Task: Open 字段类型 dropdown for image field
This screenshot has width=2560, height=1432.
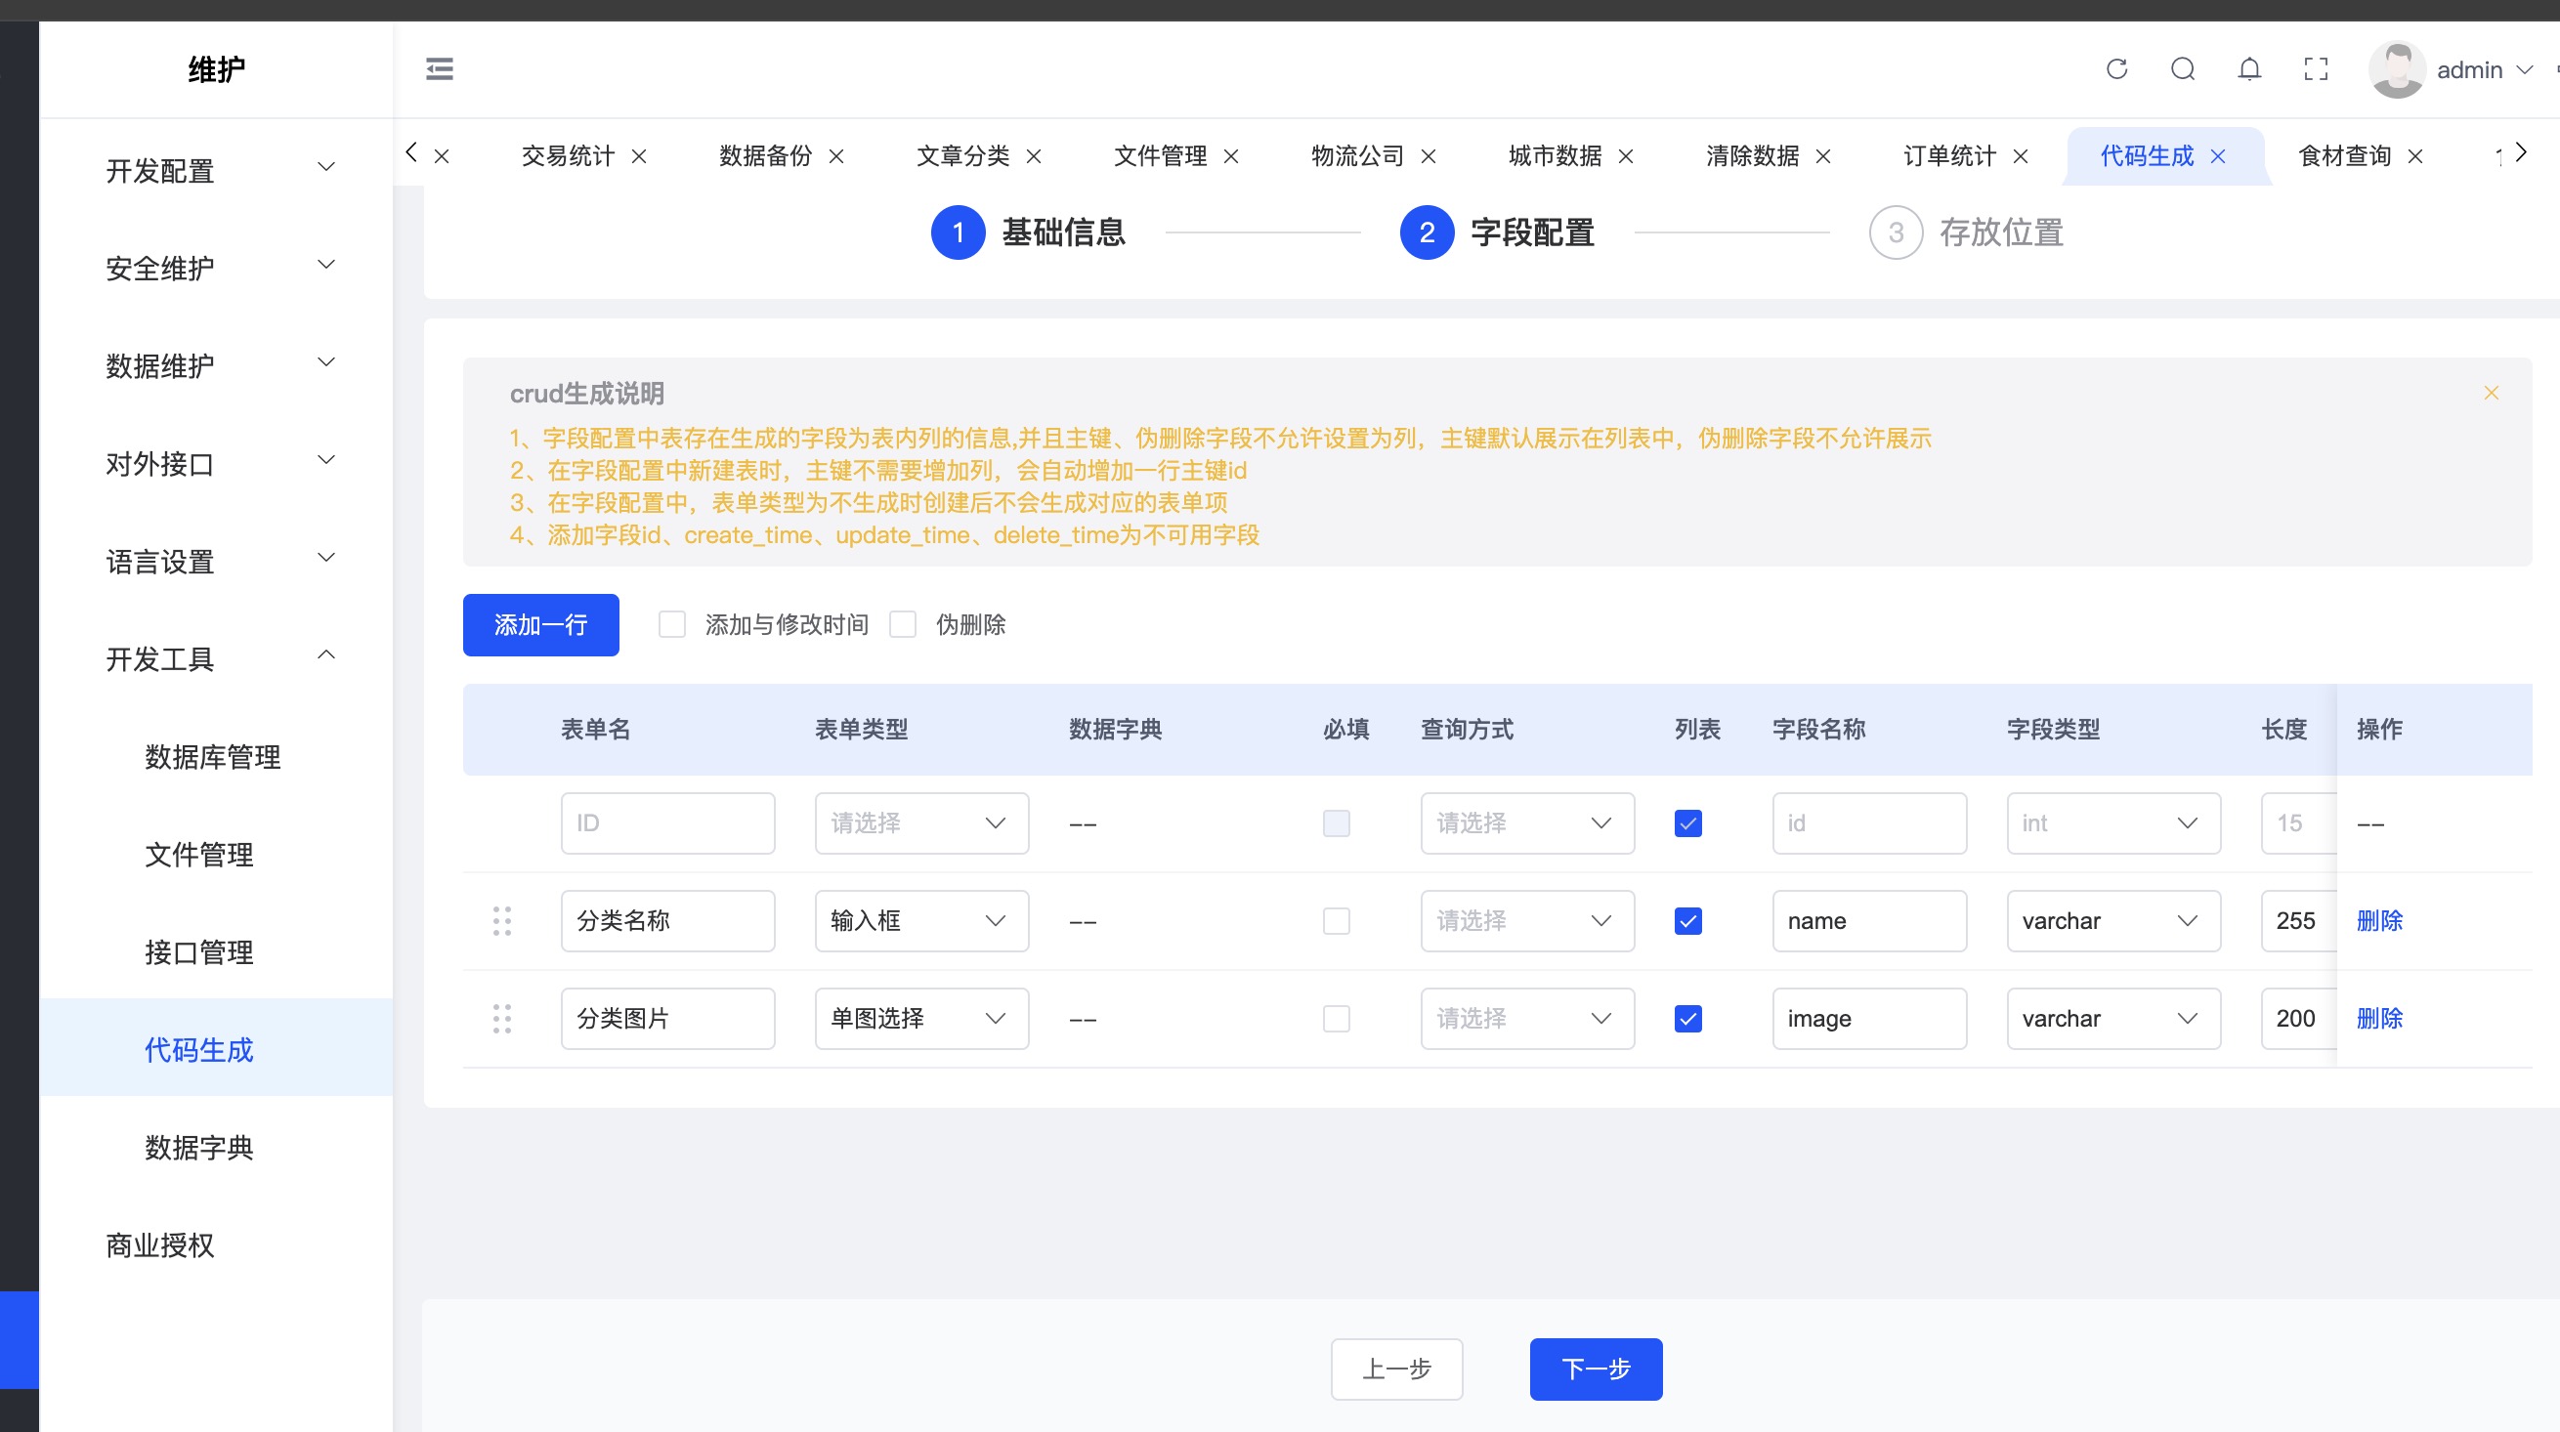Action: coord(2113,1019)
